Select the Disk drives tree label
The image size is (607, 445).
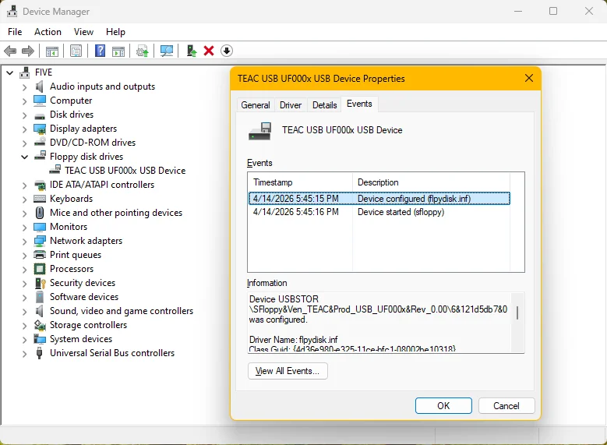[x=72, y=115]
